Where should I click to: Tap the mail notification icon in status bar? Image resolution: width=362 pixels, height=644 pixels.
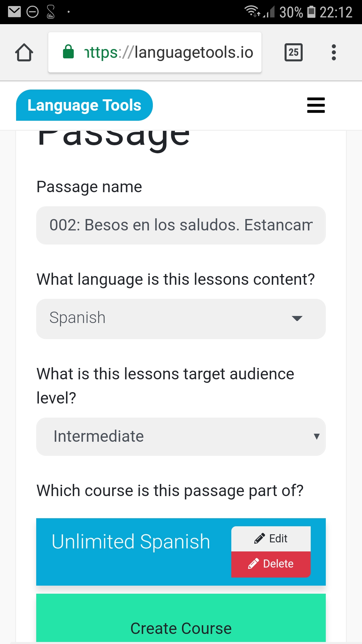pos(14,12)
